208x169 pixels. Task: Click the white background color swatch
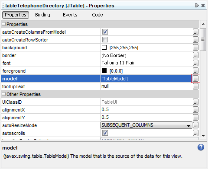[x=104, y=48]
